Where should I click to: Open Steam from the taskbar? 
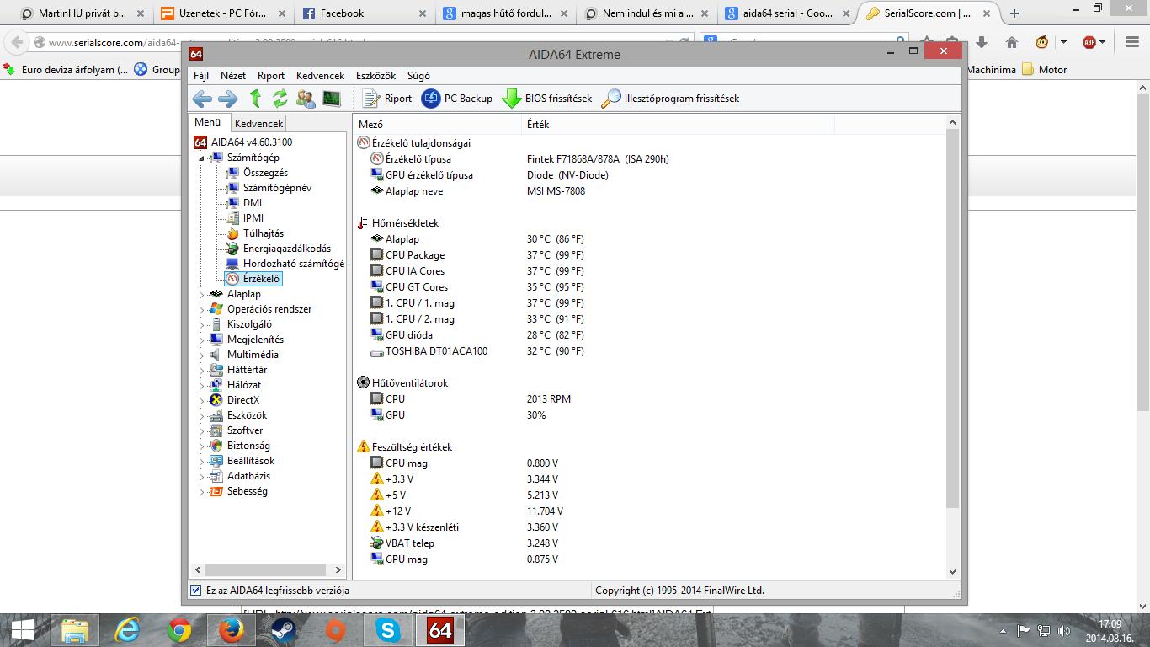coord(284,630)
